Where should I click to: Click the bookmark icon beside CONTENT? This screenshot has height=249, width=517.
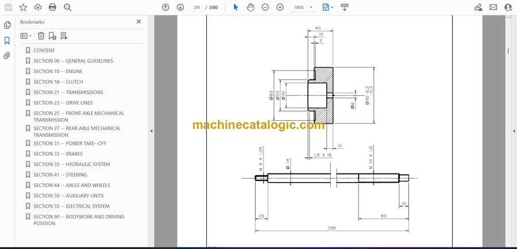coord(28,50)
